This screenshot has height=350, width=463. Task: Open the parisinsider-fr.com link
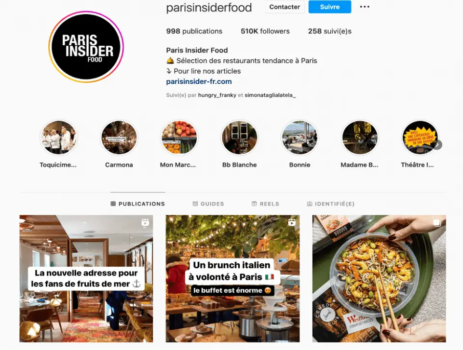(x=199, y=81)
